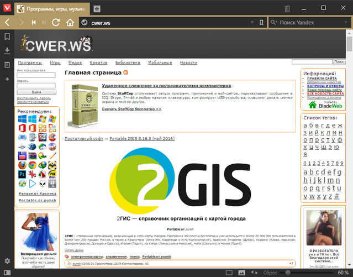This screenshot has width=353, height=277.
Task: Click the Chrome icon in Рекомендуем
Action: [32, 165]
